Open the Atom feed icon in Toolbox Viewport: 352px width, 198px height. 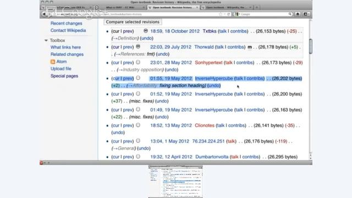(x=53, y=62)
